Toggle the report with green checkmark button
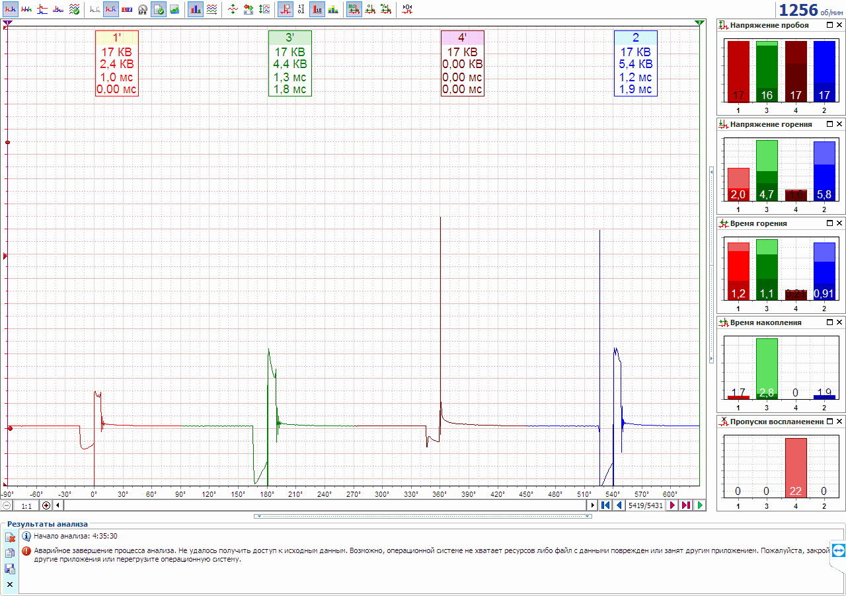 click(159, 9)
